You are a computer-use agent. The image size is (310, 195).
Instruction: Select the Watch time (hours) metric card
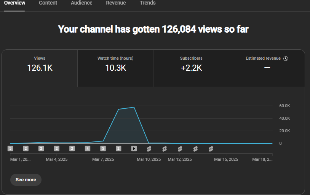115,68
